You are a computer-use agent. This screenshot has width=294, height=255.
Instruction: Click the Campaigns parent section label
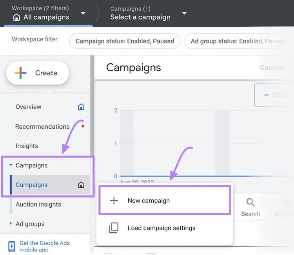point(31,165)
